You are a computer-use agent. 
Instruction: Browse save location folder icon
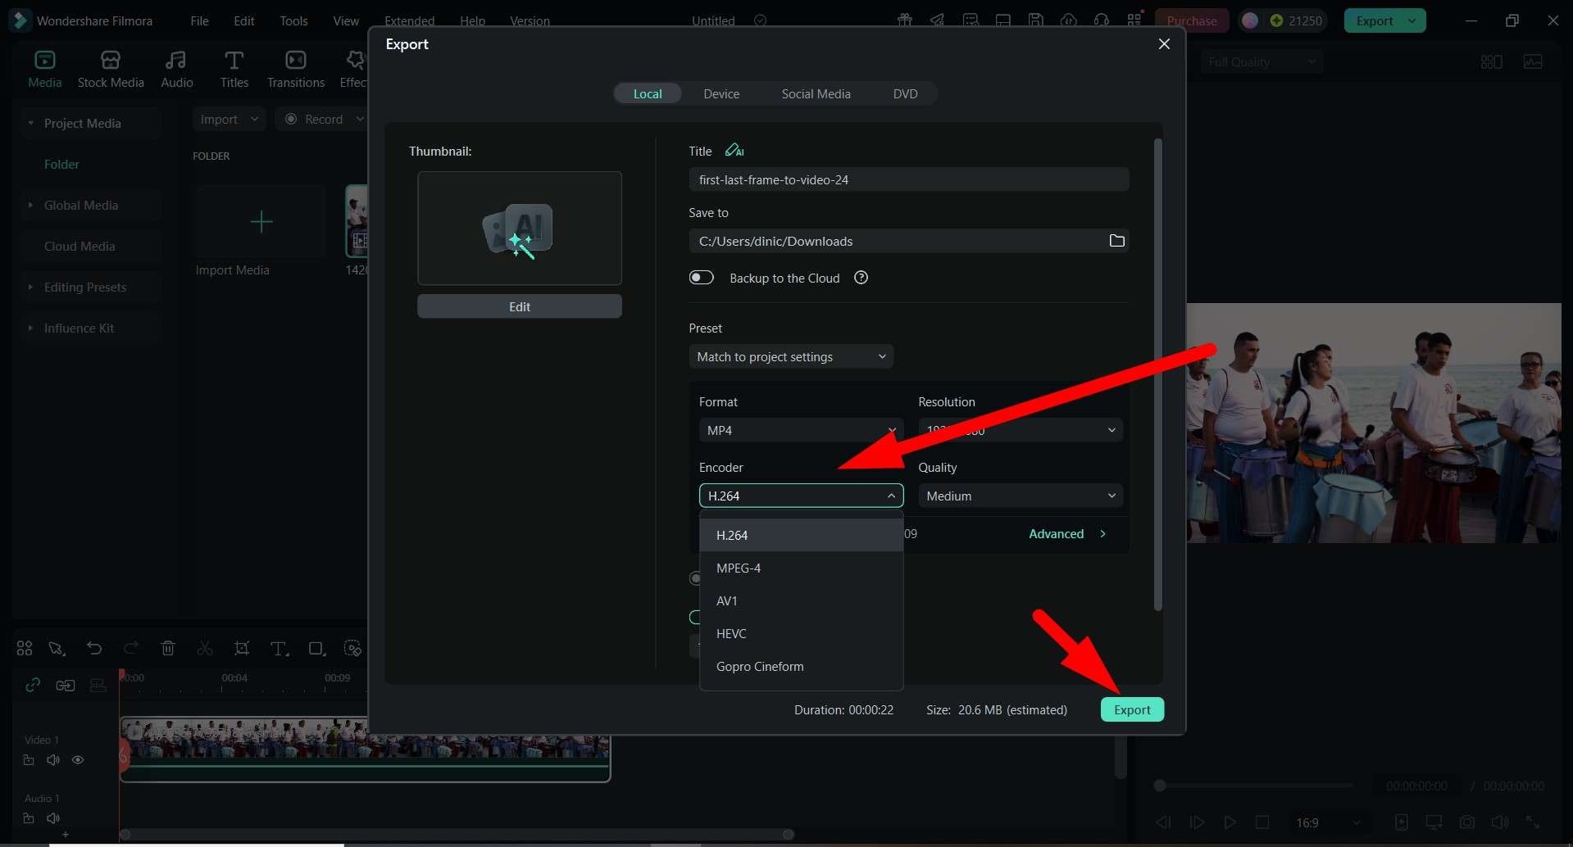click(x=1116, y=240)
